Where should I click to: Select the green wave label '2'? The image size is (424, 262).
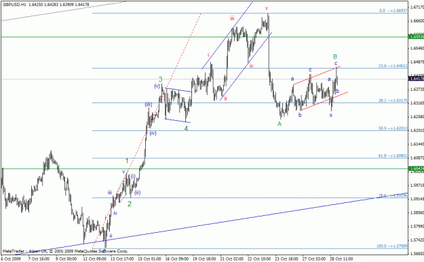pyautogui.click(x=130, y=204)
